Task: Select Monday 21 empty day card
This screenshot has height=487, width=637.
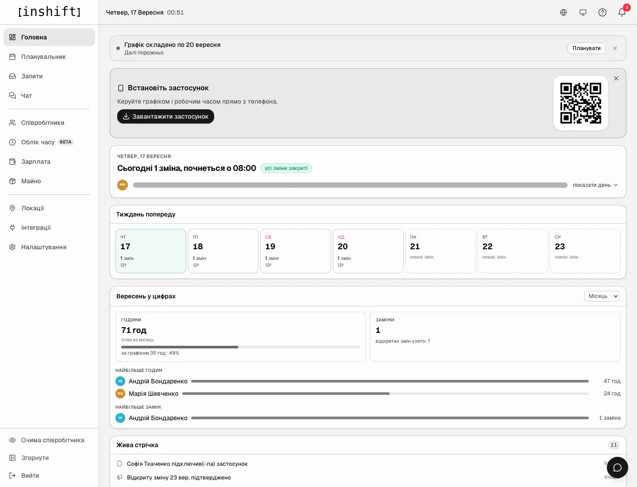Action: [441, 251]
